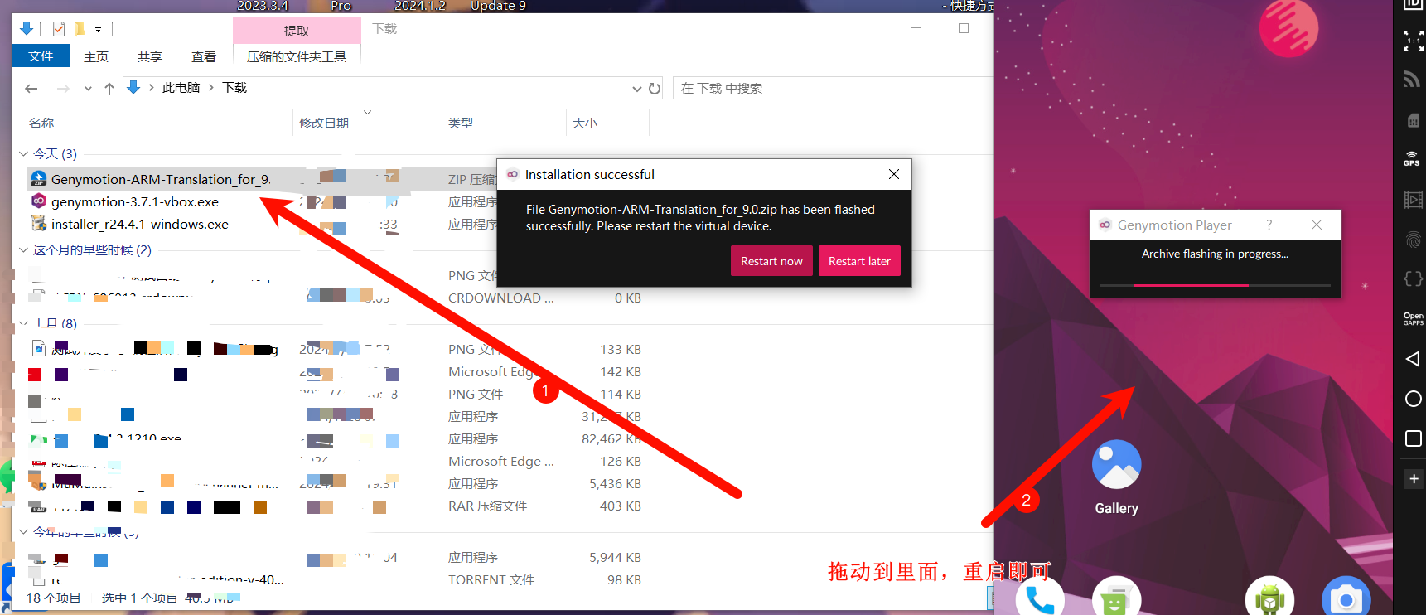Viewport: 1426px width, 615px height.
Task: Select genymotion-3.7.1-vbox.exe file
Action: (x=135, y=201)
